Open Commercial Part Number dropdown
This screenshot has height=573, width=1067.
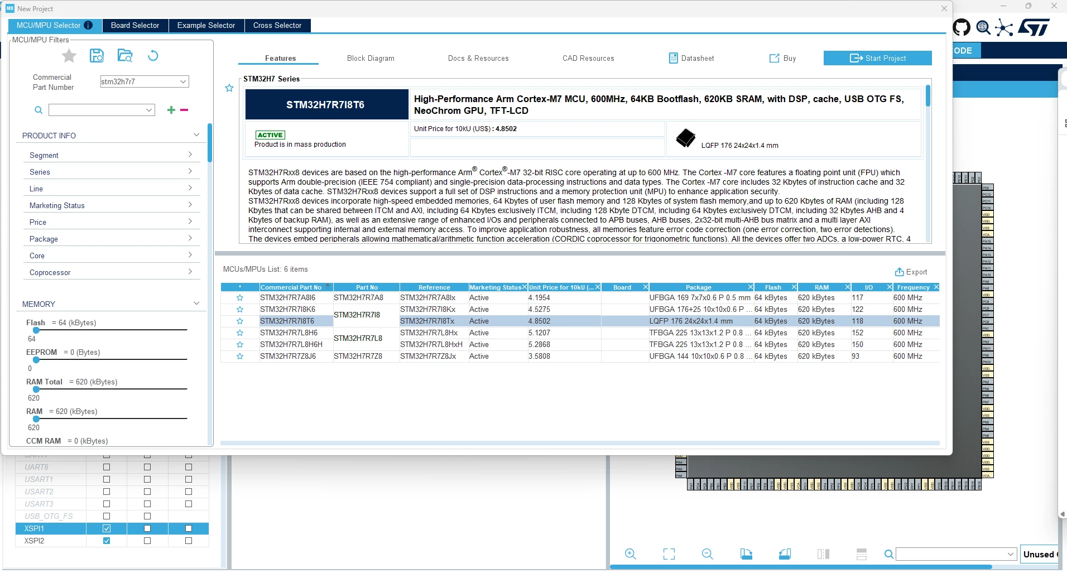pyautogui.click(x=182, y=81)
